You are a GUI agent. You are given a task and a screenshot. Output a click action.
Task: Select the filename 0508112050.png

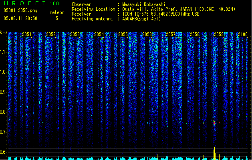pyautogui.click(x=20, y=10)
